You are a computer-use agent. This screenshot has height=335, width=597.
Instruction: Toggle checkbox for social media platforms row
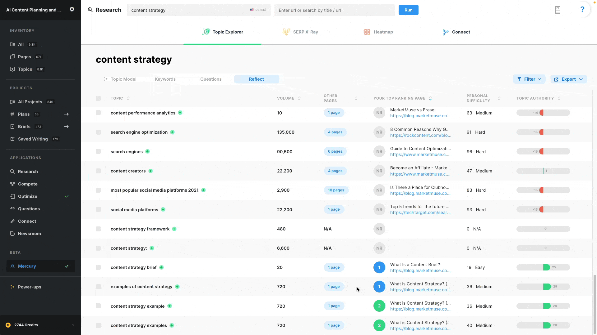pyautogui.click(x=98, y=209)
